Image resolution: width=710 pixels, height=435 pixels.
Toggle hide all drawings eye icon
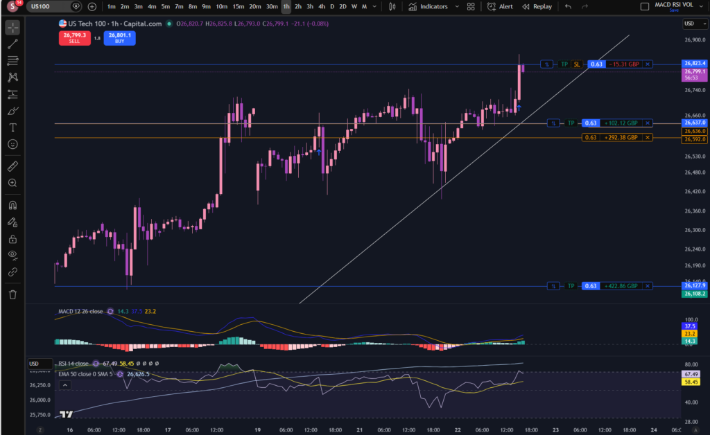[x=12, y=256]
